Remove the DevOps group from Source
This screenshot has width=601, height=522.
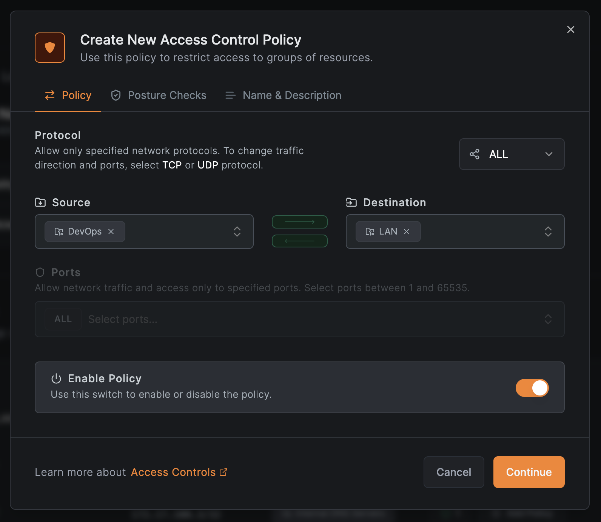click(111, 232)
